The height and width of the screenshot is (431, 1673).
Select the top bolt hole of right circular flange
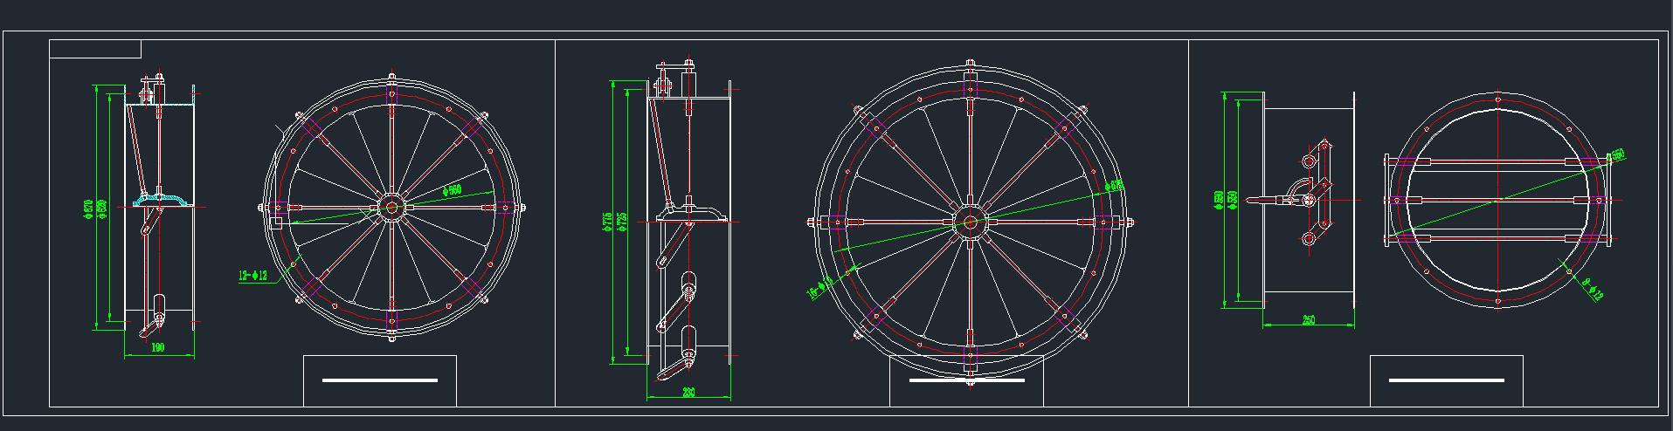1497,99
